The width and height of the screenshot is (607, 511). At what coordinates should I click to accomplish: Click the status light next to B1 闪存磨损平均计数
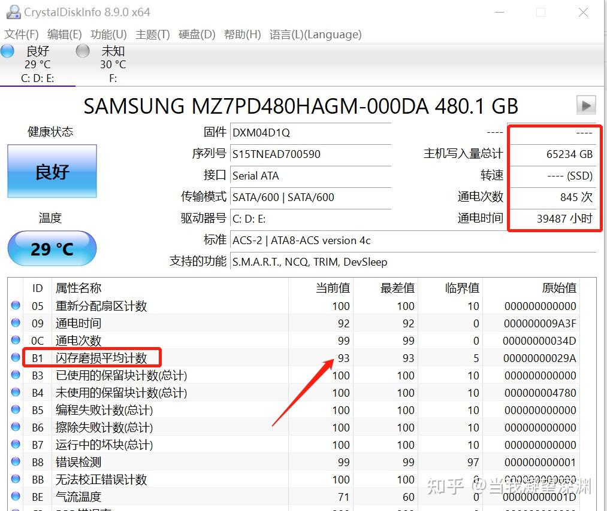click(15, 357)
